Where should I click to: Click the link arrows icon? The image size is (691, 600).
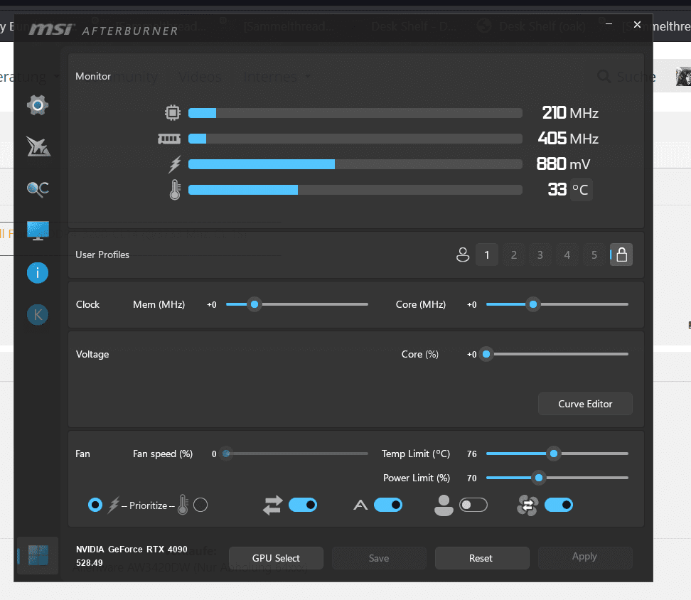pyautogui.click(x=273, y=505)
